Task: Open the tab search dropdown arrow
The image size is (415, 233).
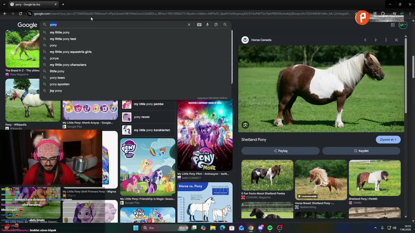Action: pos(4,5)
